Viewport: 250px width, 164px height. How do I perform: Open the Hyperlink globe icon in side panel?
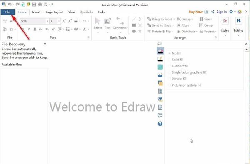pyautogui.click(x=160, y=99)
